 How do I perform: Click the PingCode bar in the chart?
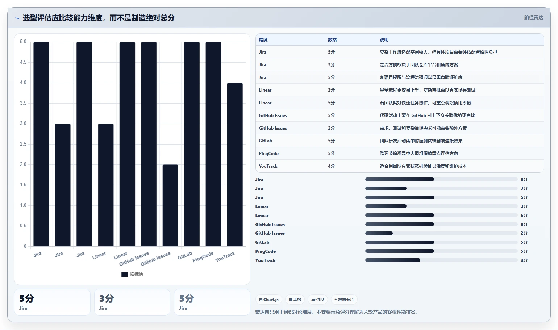pyautogui.click(x=213, y=144)
